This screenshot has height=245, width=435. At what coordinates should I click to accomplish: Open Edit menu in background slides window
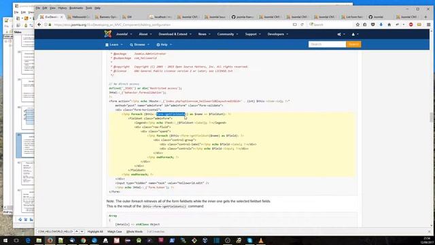23,12
